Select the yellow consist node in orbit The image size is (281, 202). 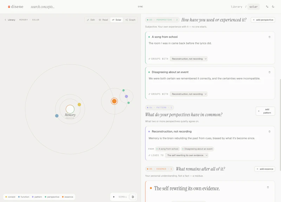pos(79,104)
